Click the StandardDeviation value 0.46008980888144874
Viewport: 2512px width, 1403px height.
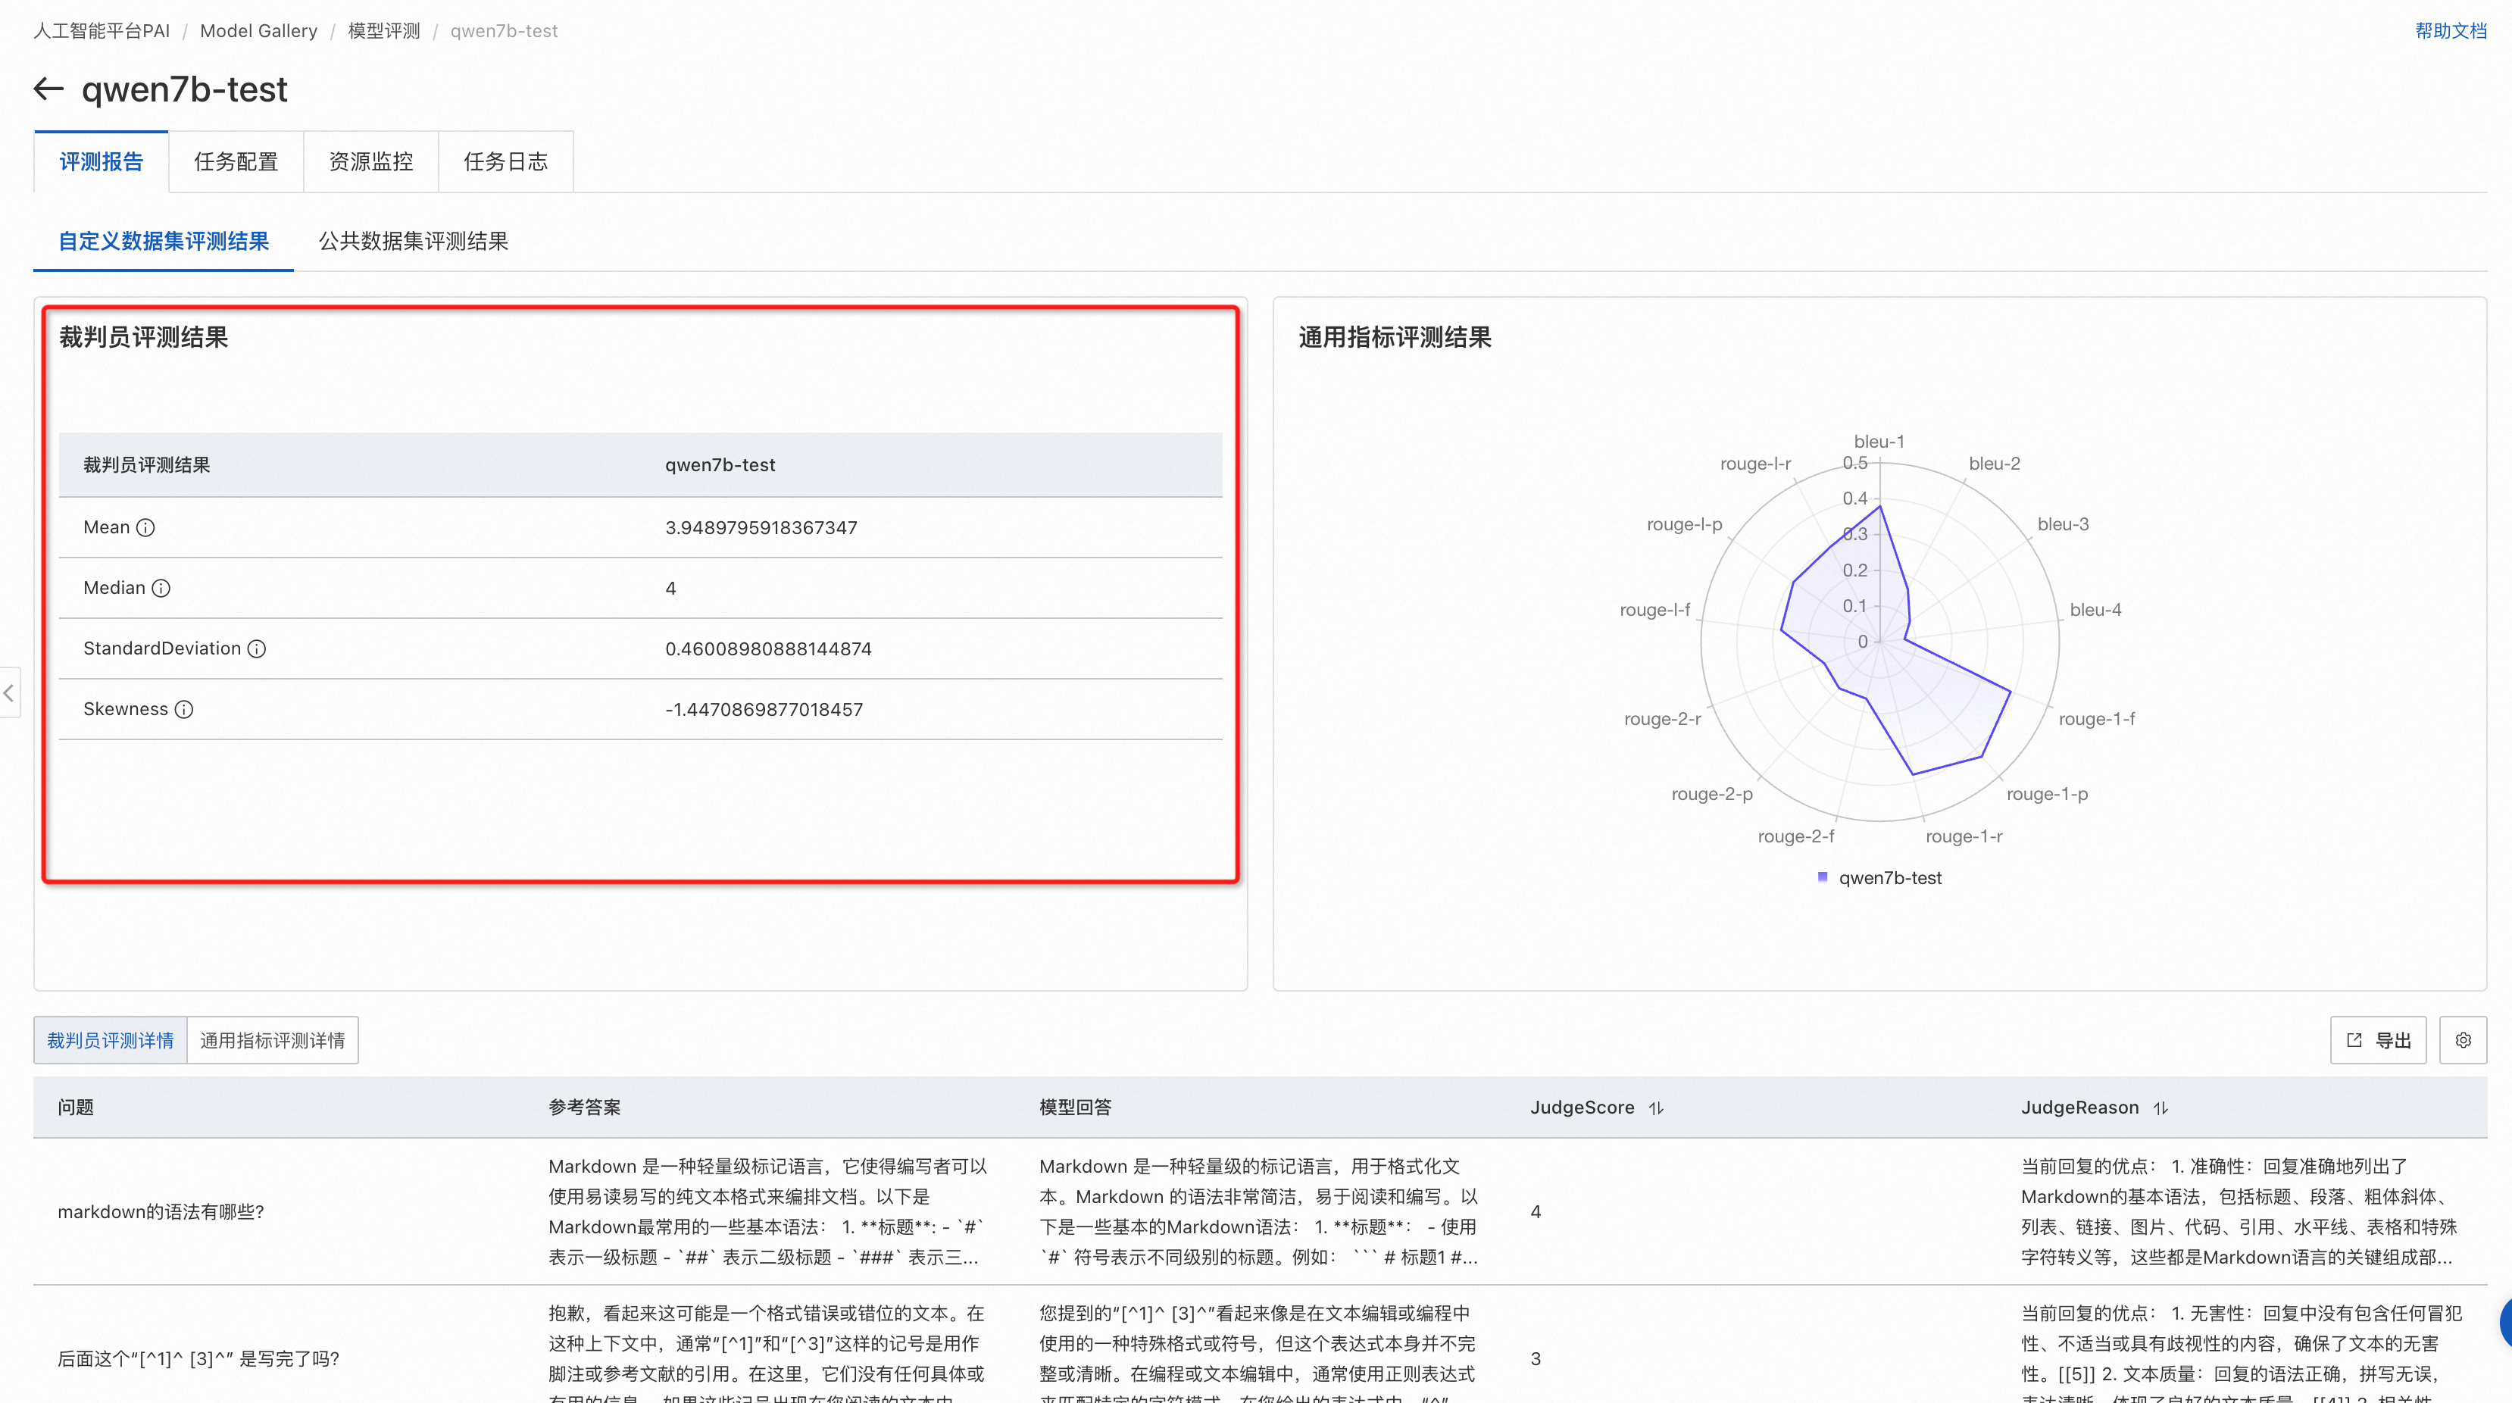pyautogui.click(x=768, y=648)
